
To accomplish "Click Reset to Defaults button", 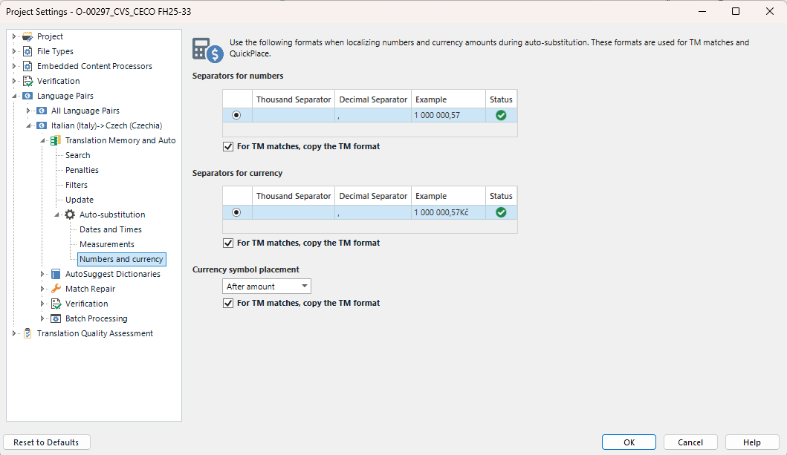I will [46, 442].
